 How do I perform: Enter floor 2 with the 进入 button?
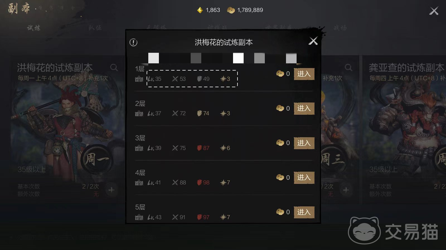[304, 108]
